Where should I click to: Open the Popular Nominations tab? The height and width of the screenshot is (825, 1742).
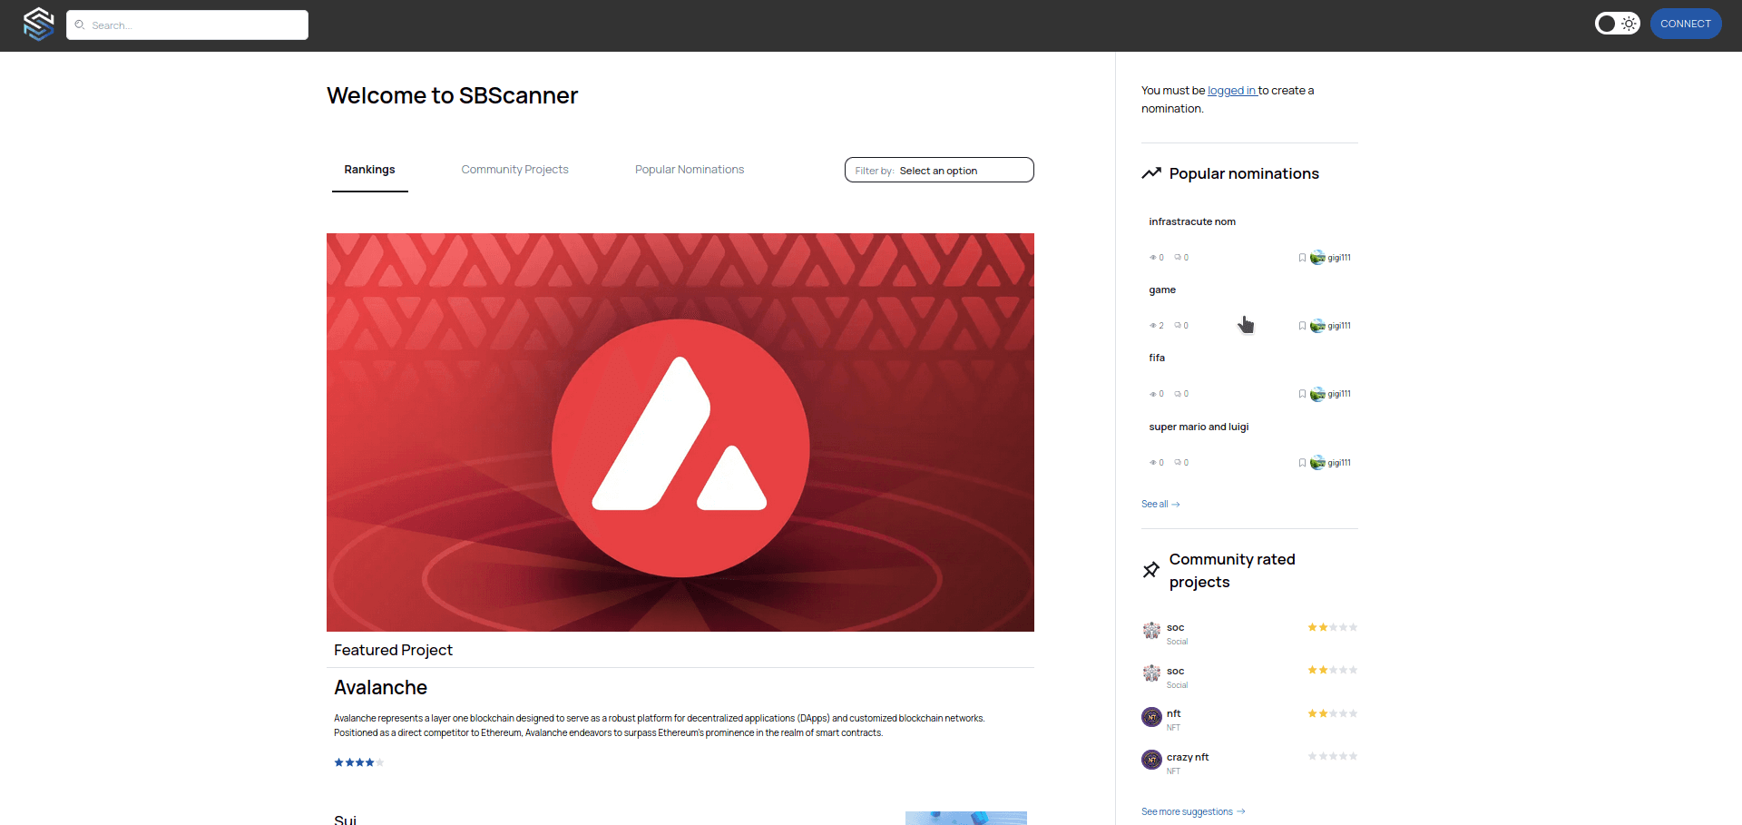[x=690, y=170]
